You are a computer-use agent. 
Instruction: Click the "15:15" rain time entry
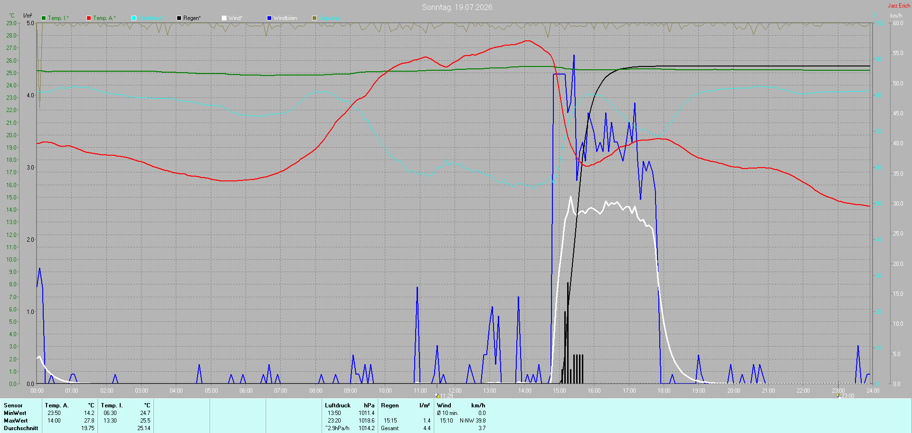point(390,421)
